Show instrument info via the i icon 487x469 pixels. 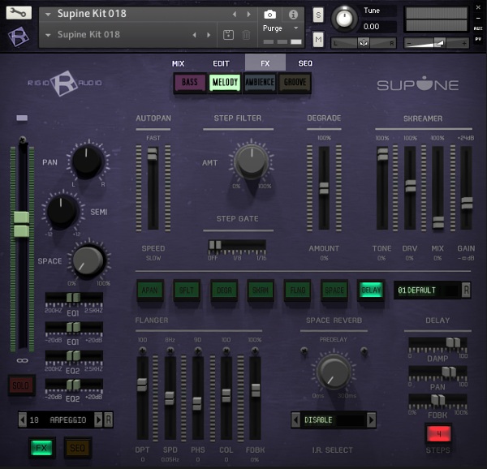[x=293, y=15]
